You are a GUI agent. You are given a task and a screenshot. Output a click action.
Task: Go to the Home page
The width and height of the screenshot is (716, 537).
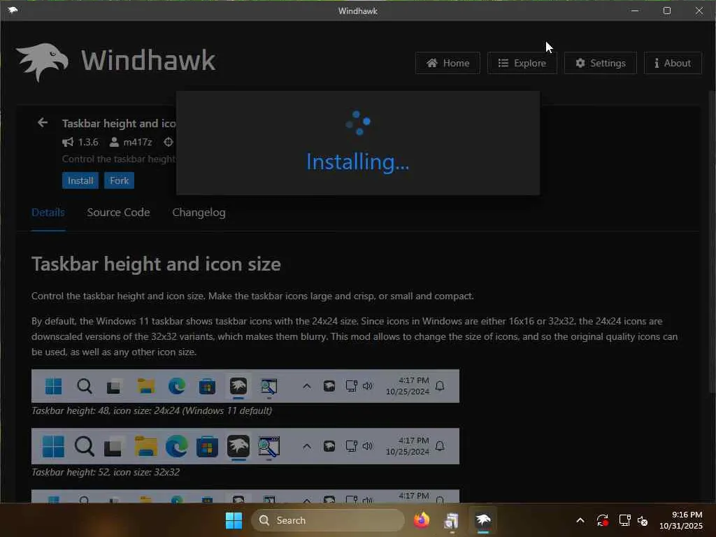click(447, 63)
